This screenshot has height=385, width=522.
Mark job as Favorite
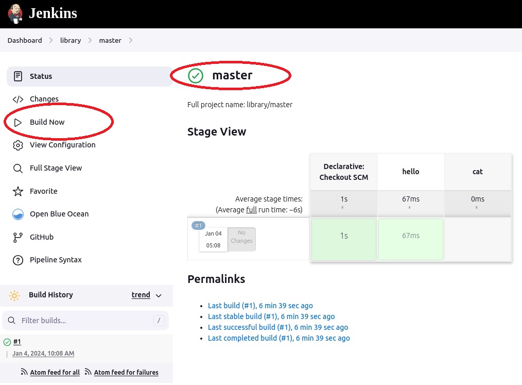pyautogui.click(x=44, y=191)
